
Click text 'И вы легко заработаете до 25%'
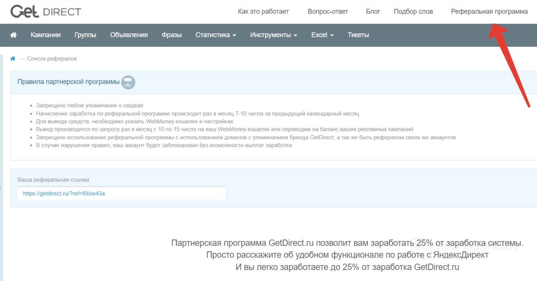coord(347,267)
